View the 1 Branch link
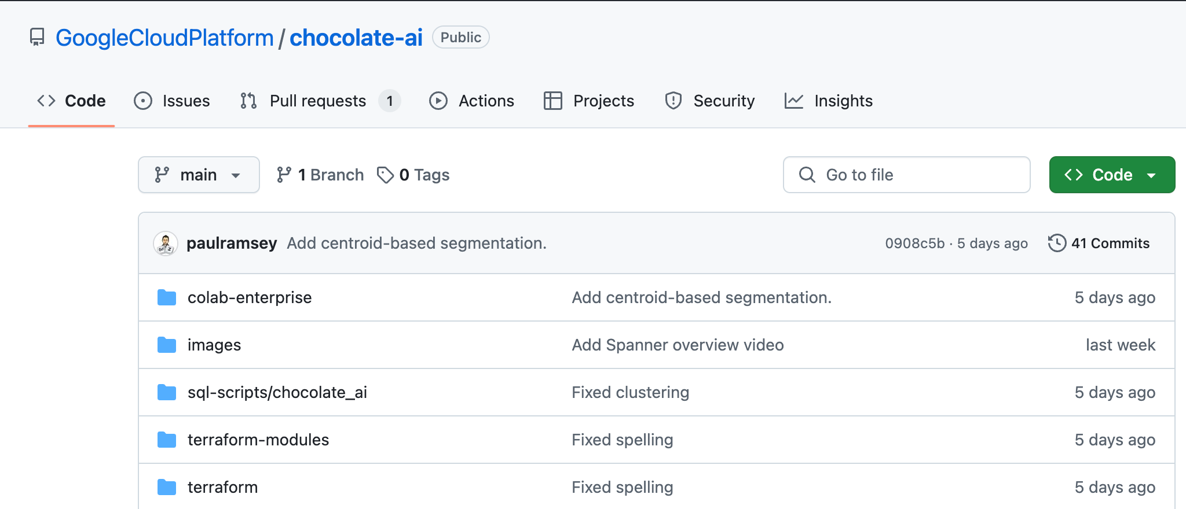 pyautogui.click(x=320, y=175)
